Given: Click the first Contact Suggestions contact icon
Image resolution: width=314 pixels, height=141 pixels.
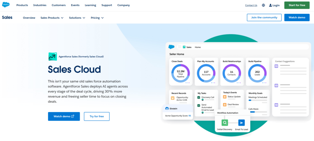Looking at the screenshot, I should tap(276, 66).
